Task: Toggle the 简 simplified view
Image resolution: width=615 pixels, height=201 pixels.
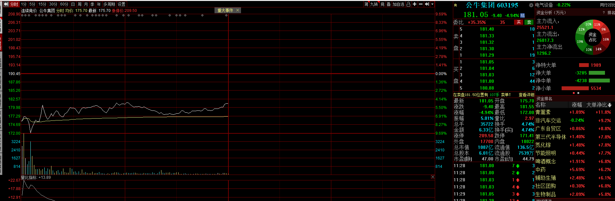Action: point(366,4)
